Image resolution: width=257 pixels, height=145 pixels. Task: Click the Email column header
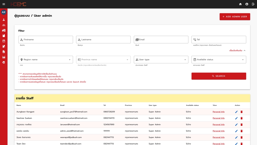point(62,105)
